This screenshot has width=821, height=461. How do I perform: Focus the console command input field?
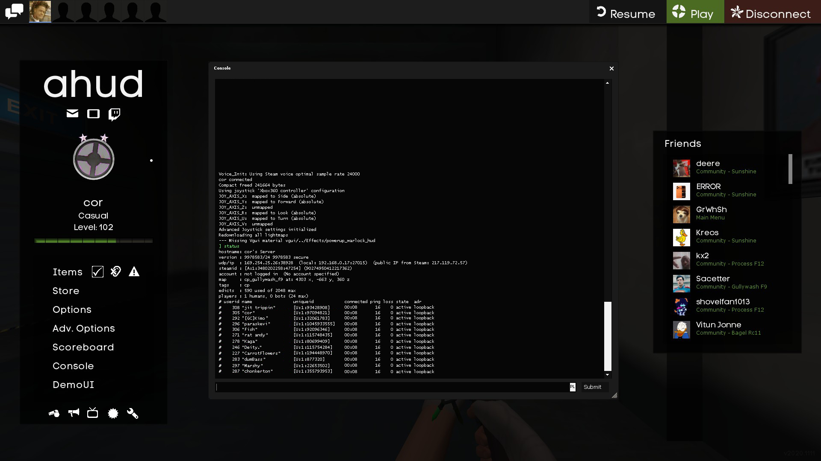(x=392, y=387)
